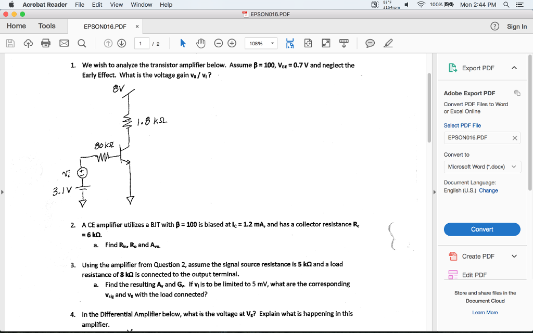Open Fill & Sign with the pencil icon
The width and height of the screenshot is (533, 333).
(x=387, y=43)
